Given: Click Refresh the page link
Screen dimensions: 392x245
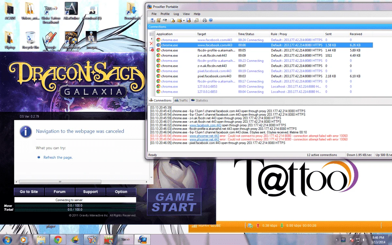Looking at the screenshot, I should [x=58, y=157].
